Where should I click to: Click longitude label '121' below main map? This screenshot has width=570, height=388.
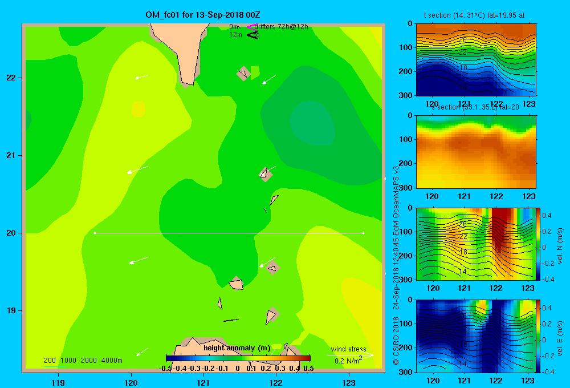click(x=203, y=382)
